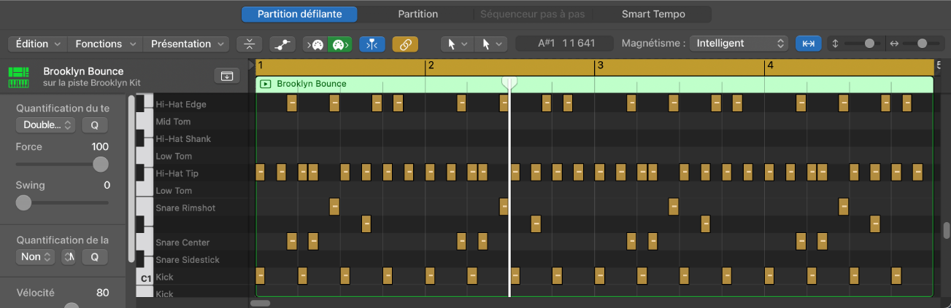Image resolution: width=951 pixels, height=308 pixels.
Task: Click the Swing slider handle
Action: [x=23, y=202]
